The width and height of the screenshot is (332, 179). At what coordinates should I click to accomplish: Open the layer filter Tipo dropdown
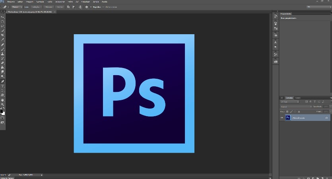pos(290,102)
